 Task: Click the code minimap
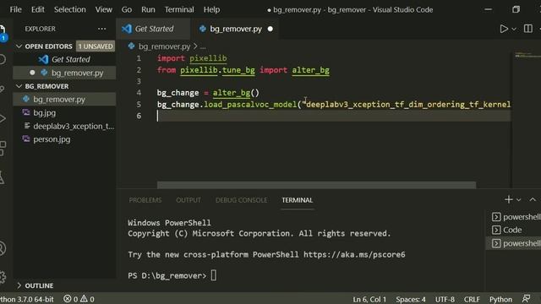pyautogui.click(x=527, y=55)
